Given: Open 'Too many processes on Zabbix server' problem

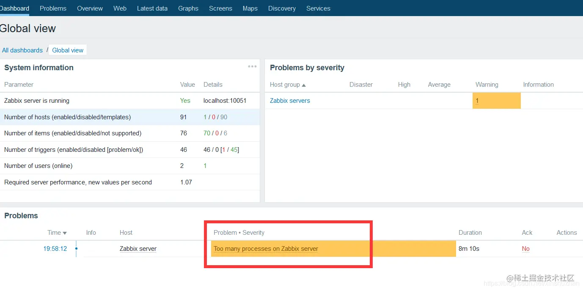Looking at the screenshot, I should [x=266, y=249].
